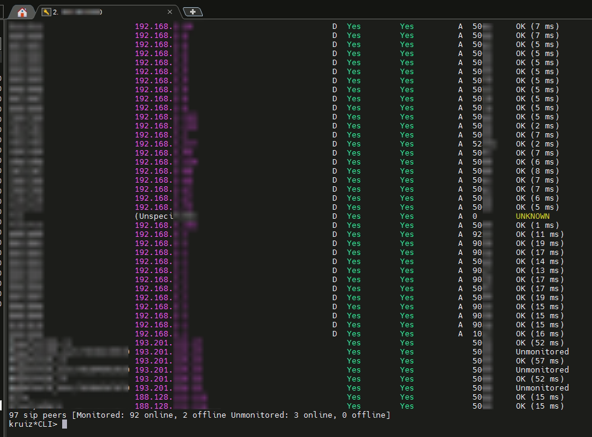The height and width of the screenshot is (437, 592).
Task: Click the "OK (1 ms)" status
Action: (x=537, y=225)
